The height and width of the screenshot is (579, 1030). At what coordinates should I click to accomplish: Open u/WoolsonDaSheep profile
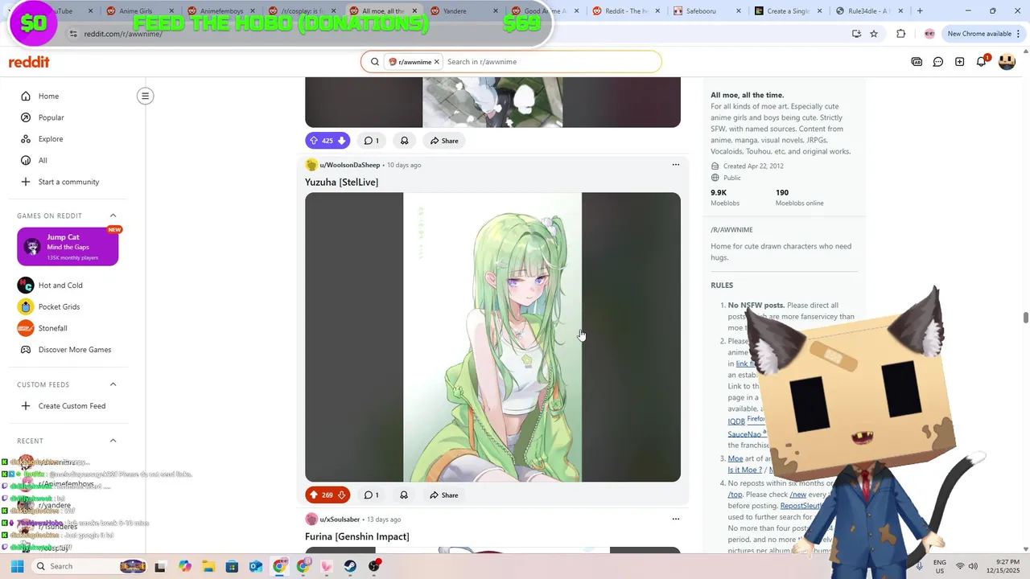click(x=349, y=165)
